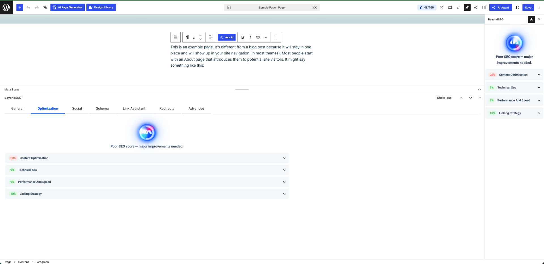
Task: Click the 48% score circle in sidebar
Action: tap(514, 43)
